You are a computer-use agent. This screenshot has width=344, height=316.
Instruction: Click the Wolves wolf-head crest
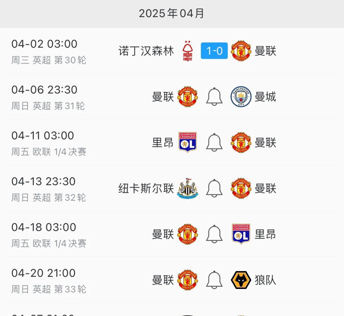tap(241, 280)
